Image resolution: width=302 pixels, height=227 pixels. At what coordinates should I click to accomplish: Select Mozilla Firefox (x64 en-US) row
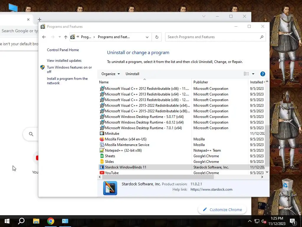[181, 139]
